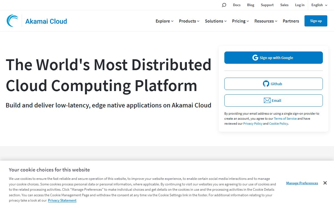
Task: Sign up using Email button
Action: click(274, 100)
